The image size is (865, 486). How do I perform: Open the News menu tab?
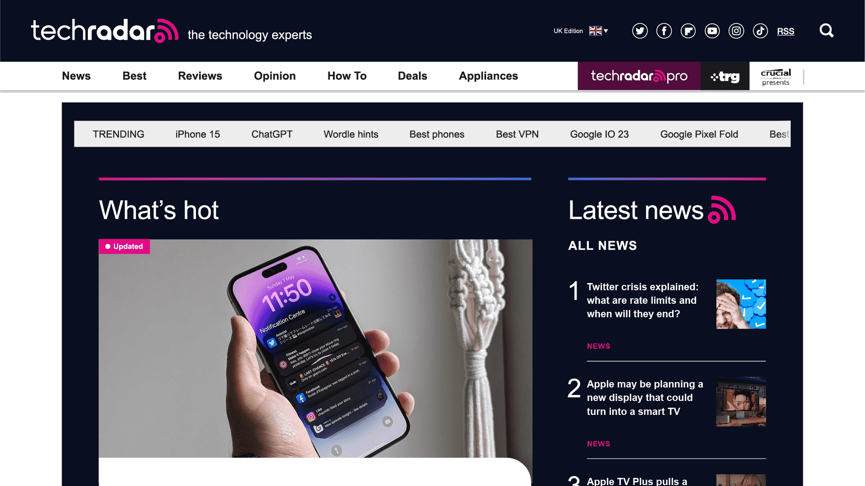(x=76, y=75)
